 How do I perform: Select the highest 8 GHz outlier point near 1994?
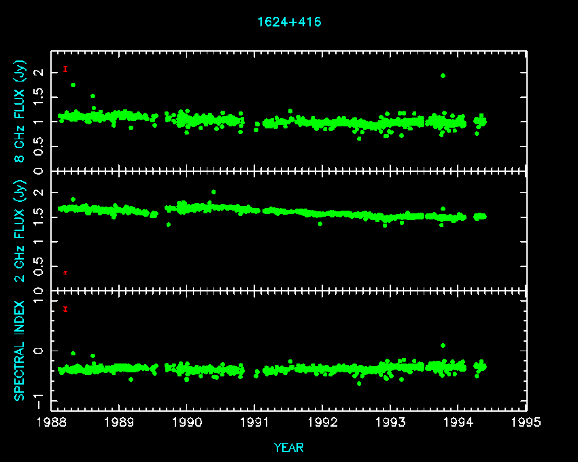[x=443, y=76]
